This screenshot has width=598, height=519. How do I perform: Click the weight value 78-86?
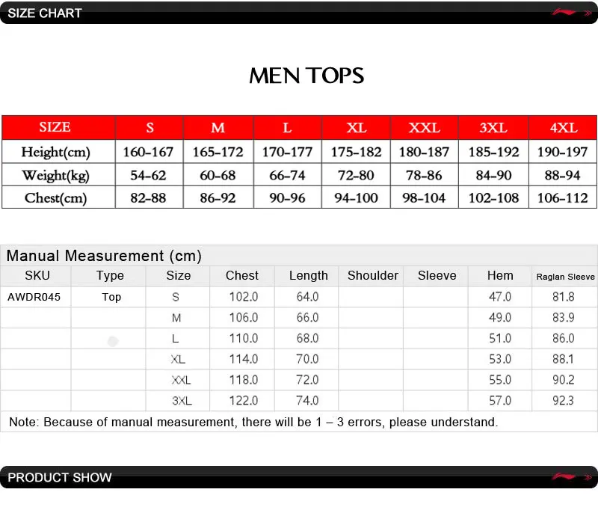coord(424,175)
